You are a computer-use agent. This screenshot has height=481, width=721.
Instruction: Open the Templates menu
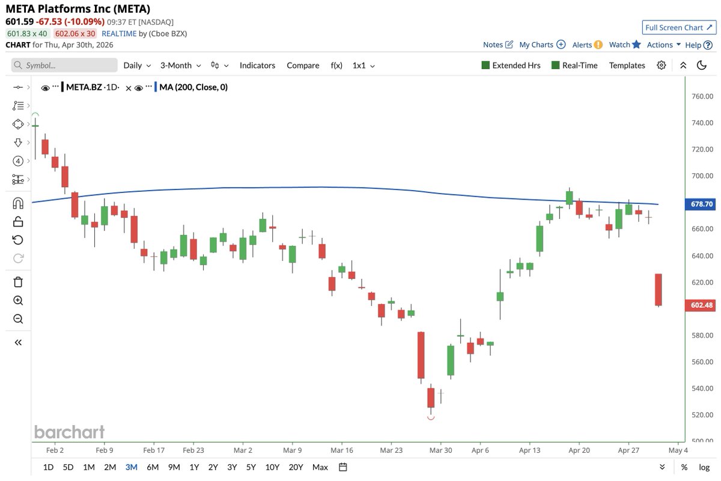pos(627,66)
